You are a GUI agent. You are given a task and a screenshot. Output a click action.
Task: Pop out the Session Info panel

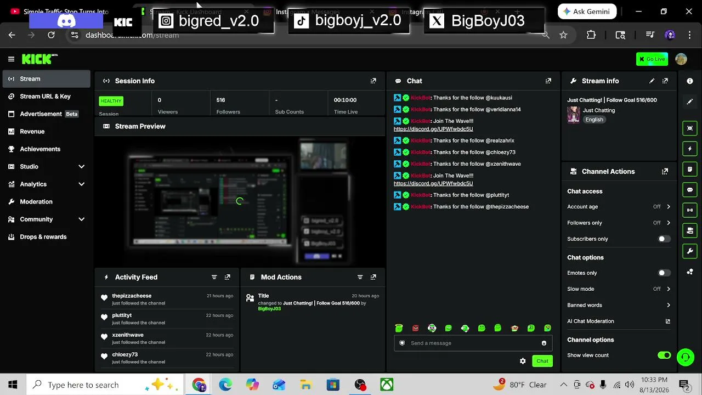[373, 81]
